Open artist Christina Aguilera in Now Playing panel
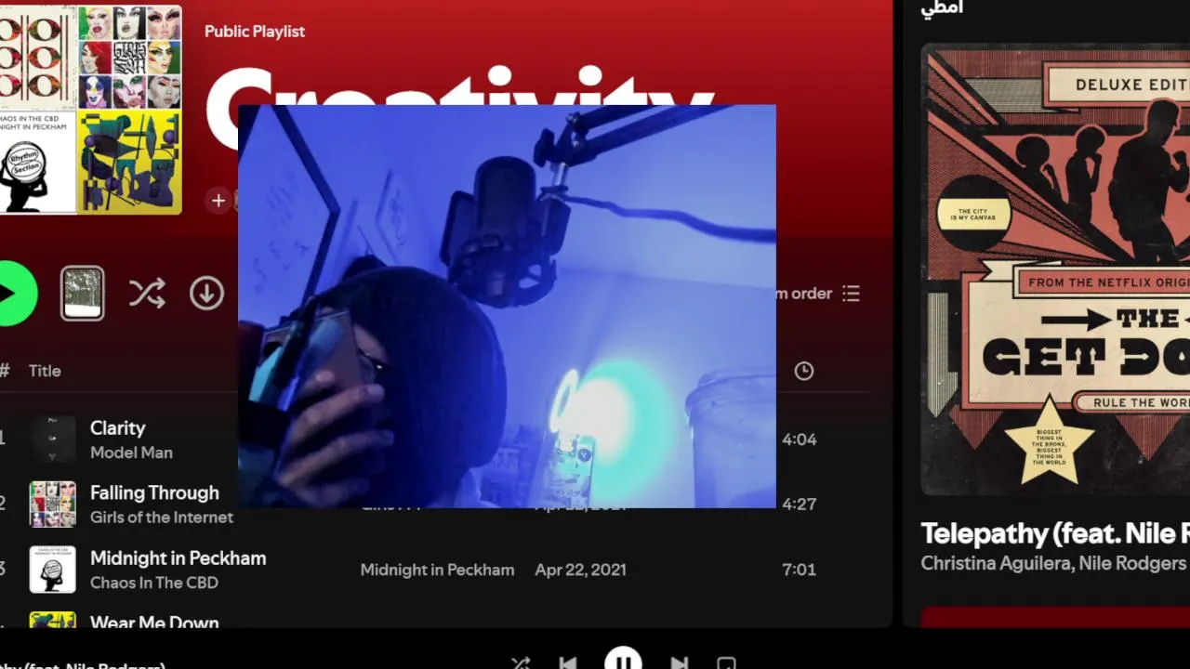Image resolution: width=1190 pixels, height=669 pixels. point(996,563)
